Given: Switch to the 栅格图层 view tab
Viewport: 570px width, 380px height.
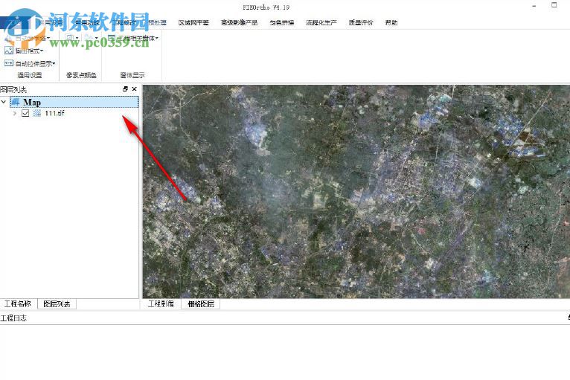Looking at the screenshot, I should pos(201,303).
